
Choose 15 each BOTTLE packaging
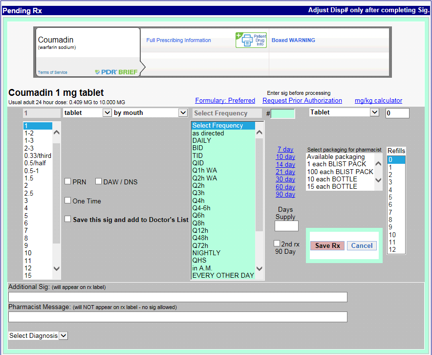coord(340,187)
